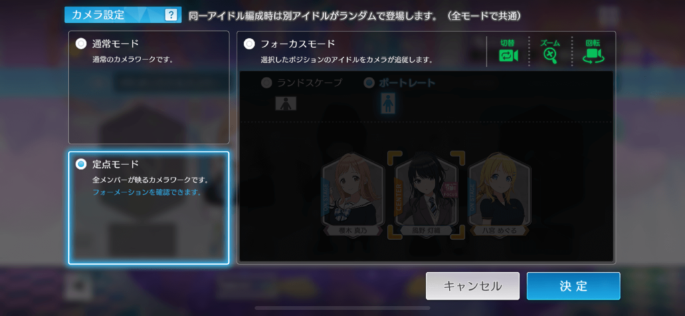Confirm with the 決定 button

[x=573, y=286]
